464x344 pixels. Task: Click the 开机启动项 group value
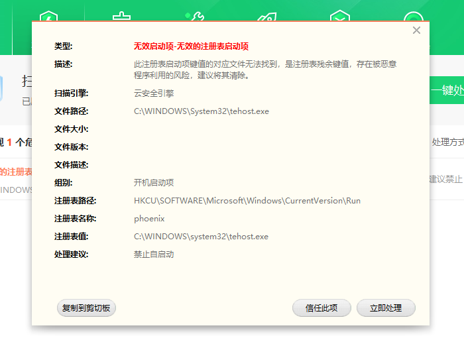click(154, 182)
